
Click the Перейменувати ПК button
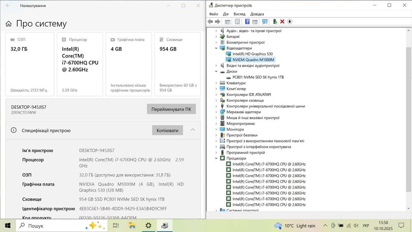tap(171, 109)
